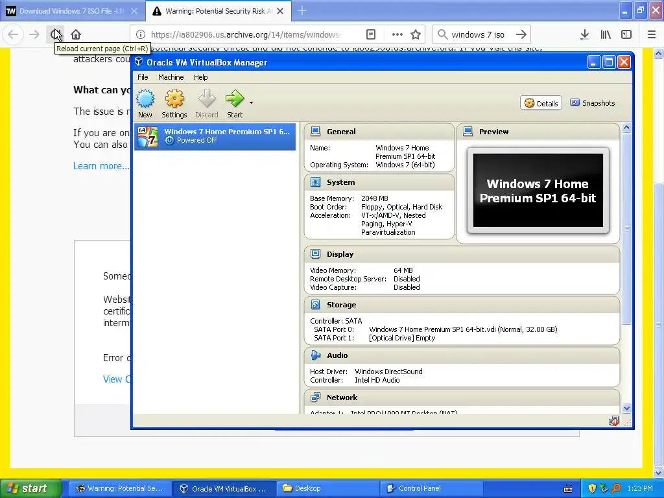This screenshot has height=498, width=664.
Task: Open the Storage section heading
Action: pos(341,305)
